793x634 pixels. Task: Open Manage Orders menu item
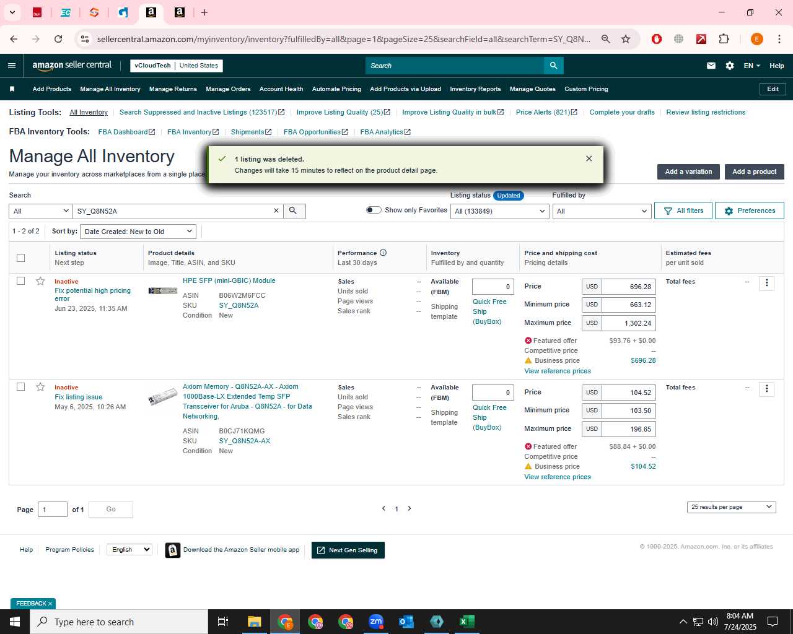pyautogui.click(x=228, y=89)
